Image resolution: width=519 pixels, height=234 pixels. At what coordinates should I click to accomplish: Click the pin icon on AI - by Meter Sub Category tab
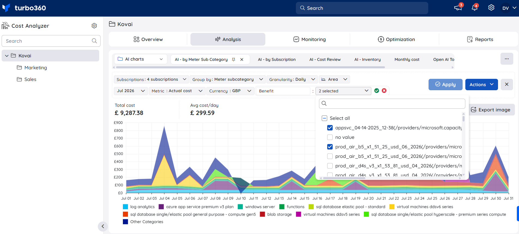pos(233,60)
